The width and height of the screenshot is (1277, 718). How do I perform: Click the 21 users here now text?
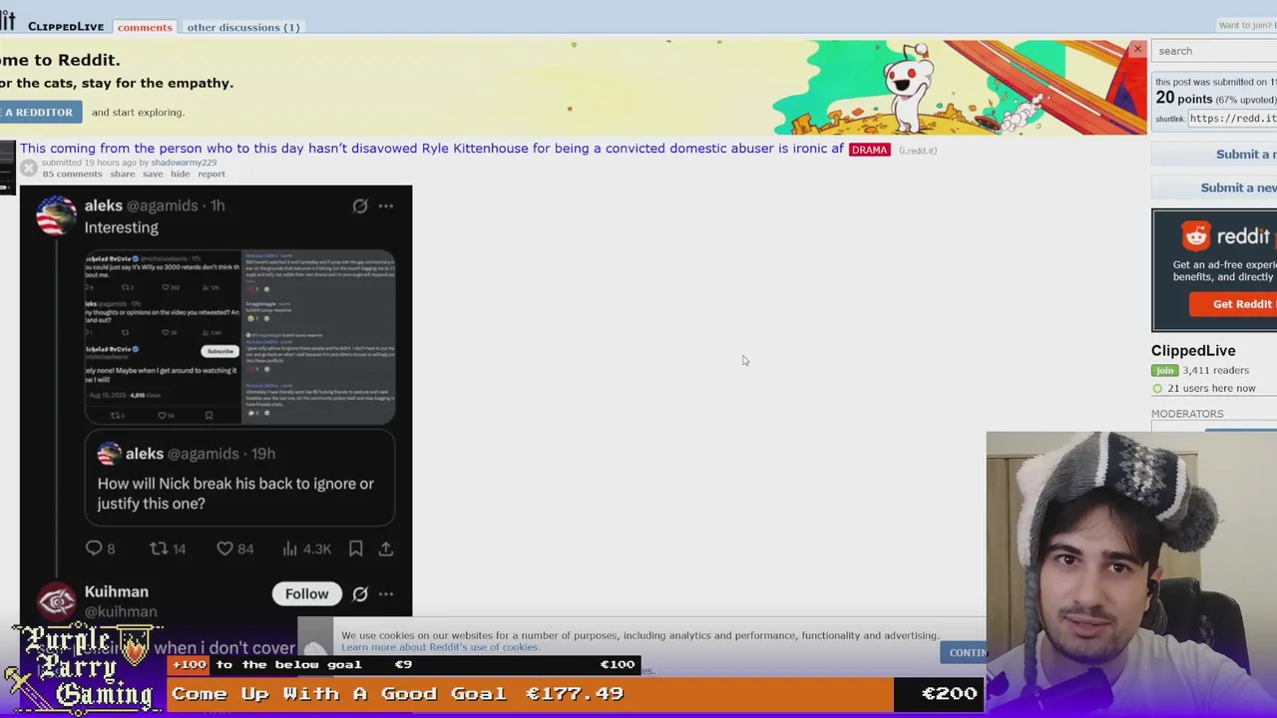coord(1211,389)
